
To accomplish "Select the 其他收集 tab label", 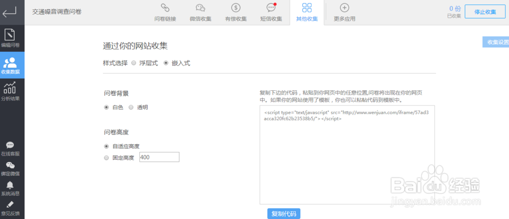I will 307,19.
